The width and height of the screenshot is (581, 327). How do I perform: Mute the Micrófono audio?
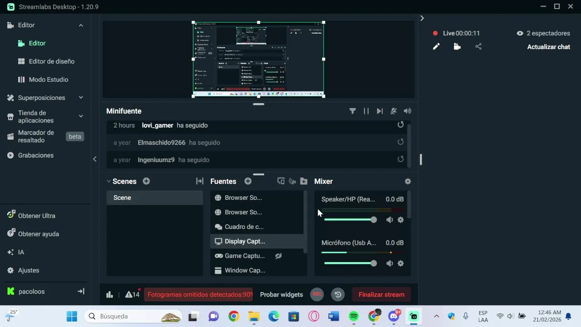[x=389, y=263]
